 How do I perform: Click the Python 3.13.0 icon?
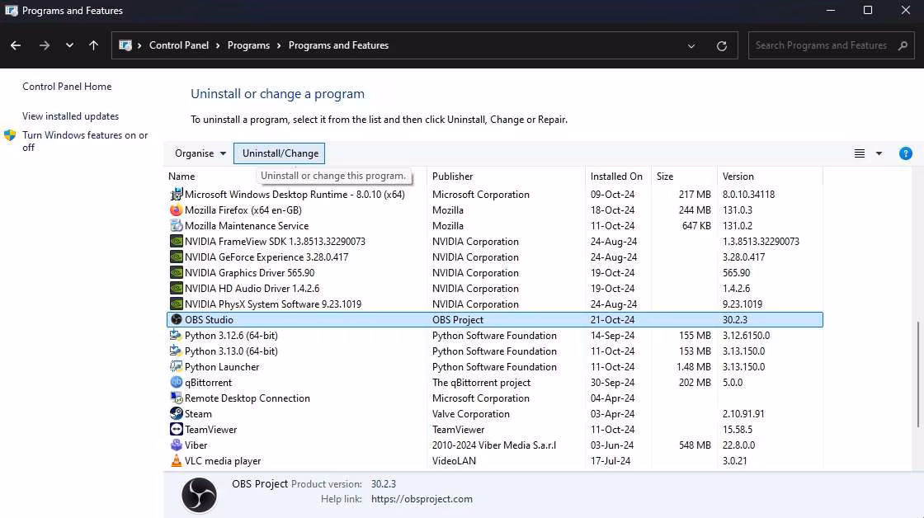pyautogui.click(x=177, y=351)
